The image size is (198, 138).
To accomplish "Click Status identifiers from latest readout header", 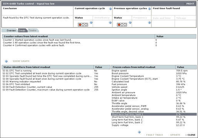I will coord(48,67).
